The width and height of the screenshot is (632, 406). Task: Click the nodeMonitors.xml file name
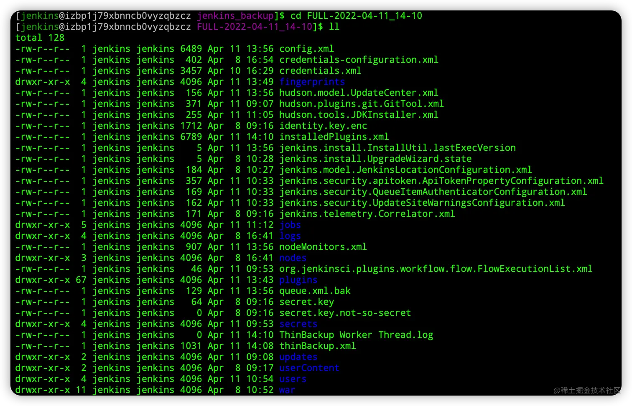point(323,247)
